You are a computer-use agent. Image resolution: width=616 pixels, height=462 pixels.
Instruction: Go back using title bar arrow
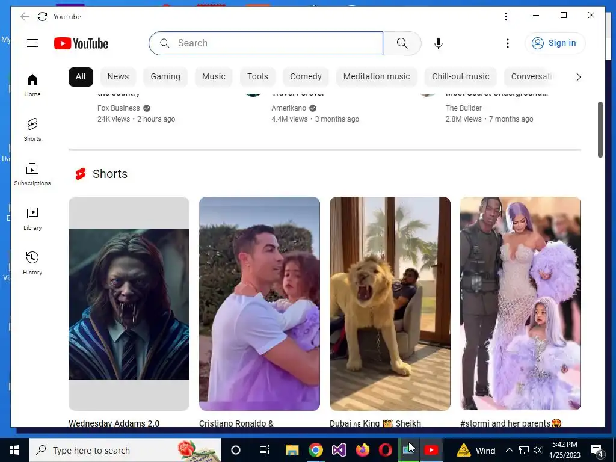click(x=25, y=16)
